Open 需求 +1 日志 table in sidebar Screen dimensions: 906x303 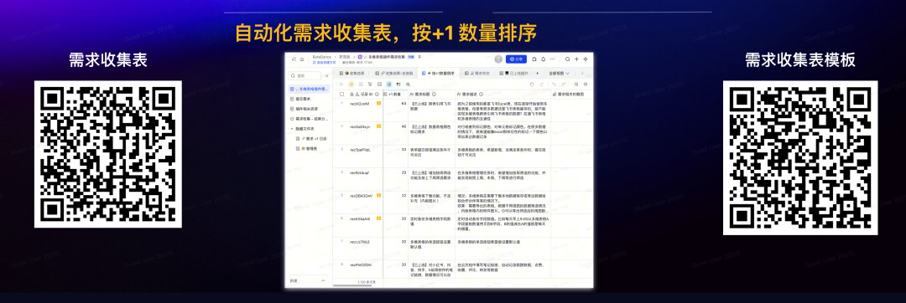pos(310,138)
